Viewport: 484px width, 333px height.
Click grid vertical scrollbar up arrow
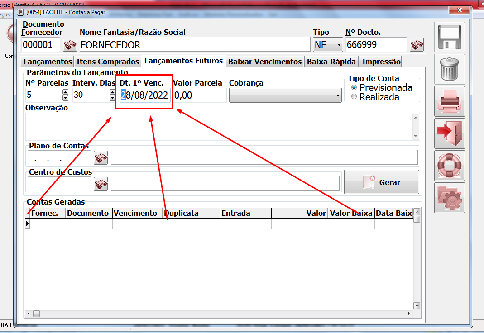pos(417,212)
